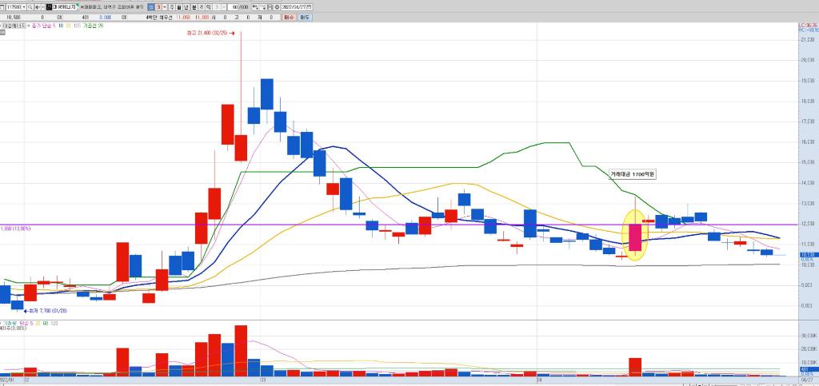Image resolution: width=819 pixels, height=386 pixels.
Task: Open the greyed interval dropdown after 틱
Action: 224,7
